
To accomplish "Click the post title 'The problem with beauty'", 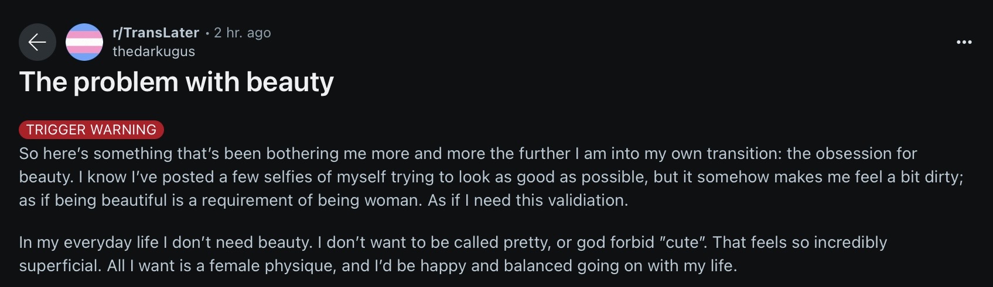I will click(176, 82).
